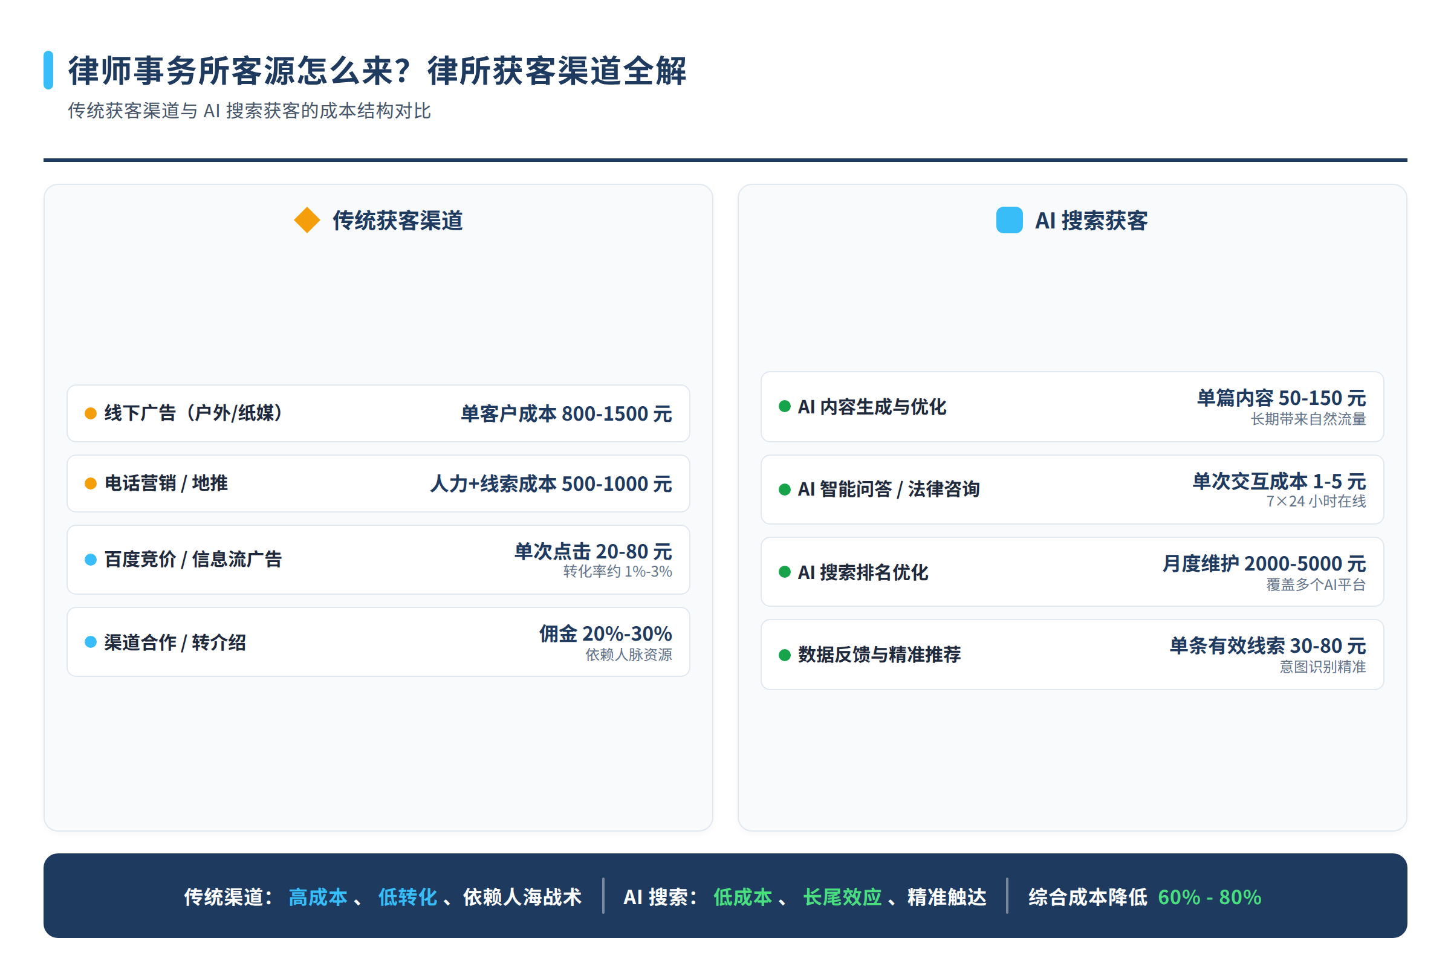
Task: Click the blue square icon beside AI 搜索获客
Action: [x=1009, y=220]
